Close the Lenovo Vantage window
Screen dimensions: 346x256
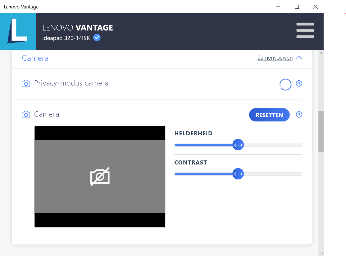tap(315, 7)
